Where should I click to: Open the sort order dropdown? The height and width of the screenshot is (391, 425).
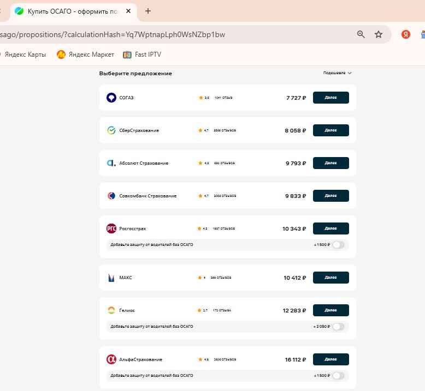(337, 73)
